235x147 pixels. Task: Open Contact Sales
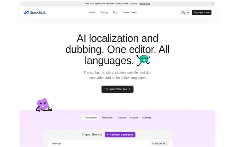tap(130, 12)
